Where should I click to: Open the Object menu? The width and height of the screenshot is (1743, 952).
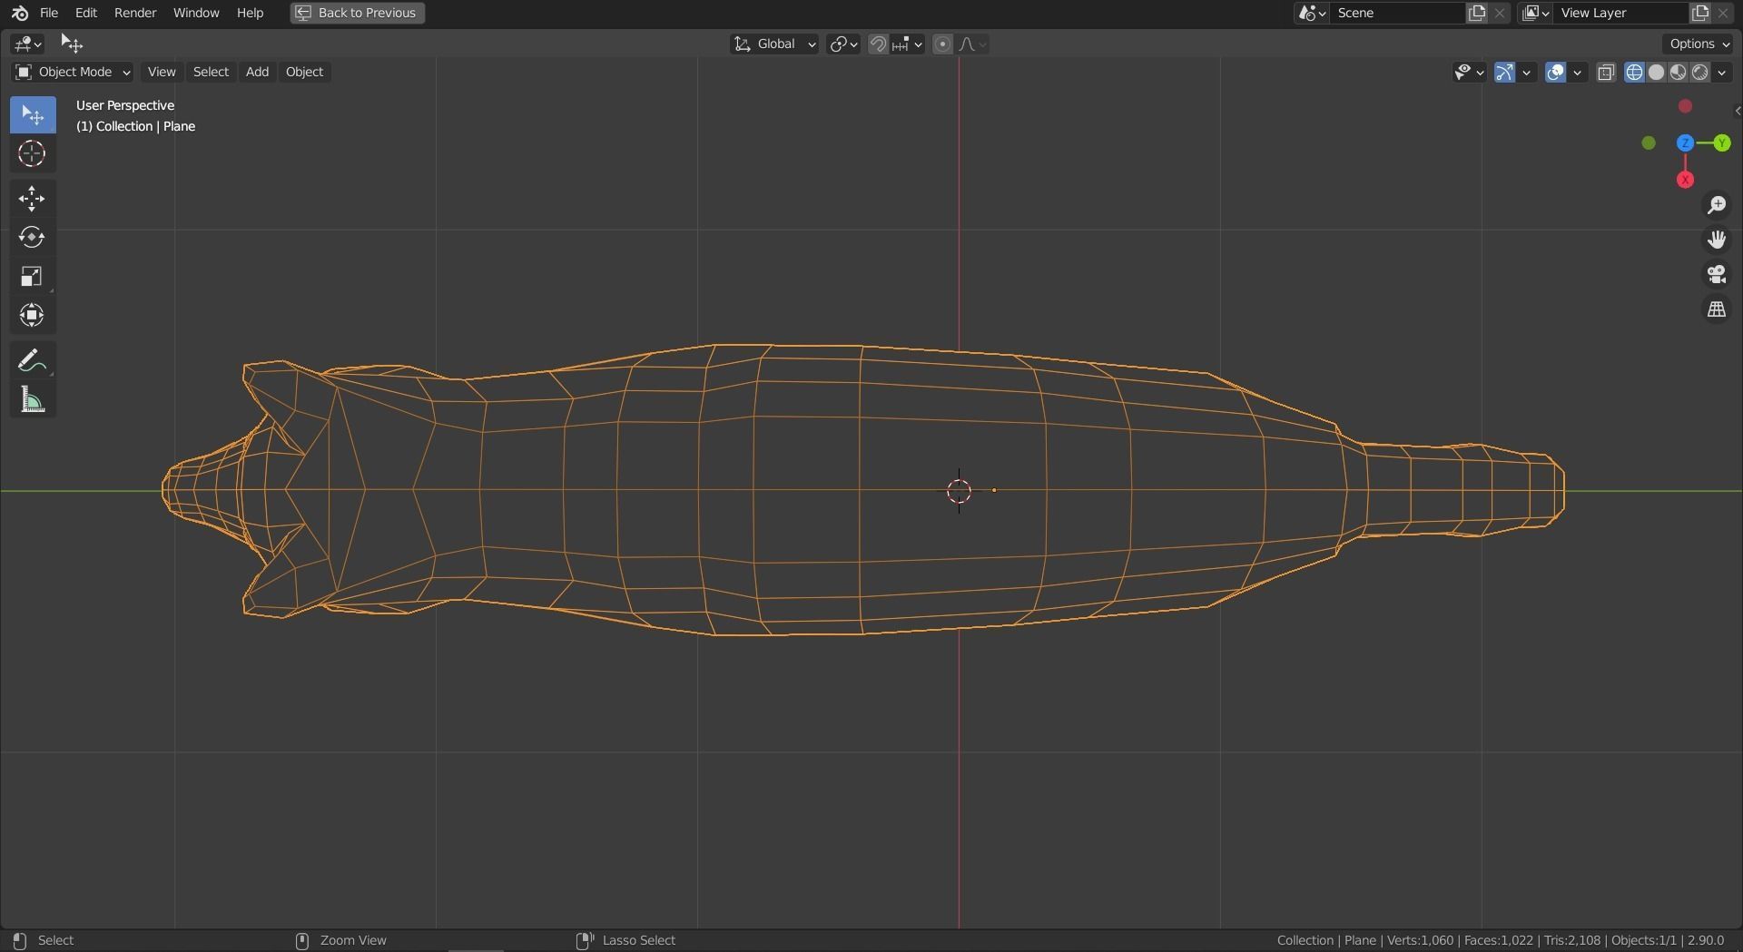pyautogui.click(x=304, y=72)
